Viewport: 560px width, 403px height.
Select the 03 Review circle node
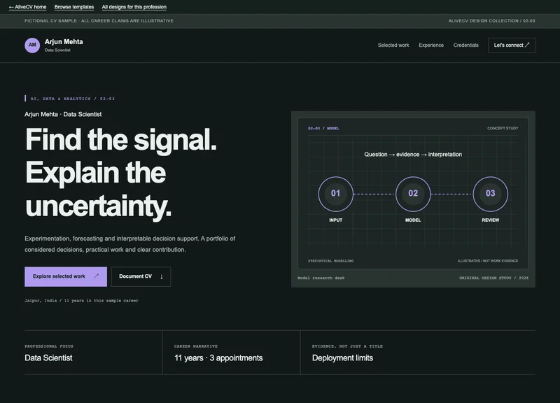[x=491, y=194]
